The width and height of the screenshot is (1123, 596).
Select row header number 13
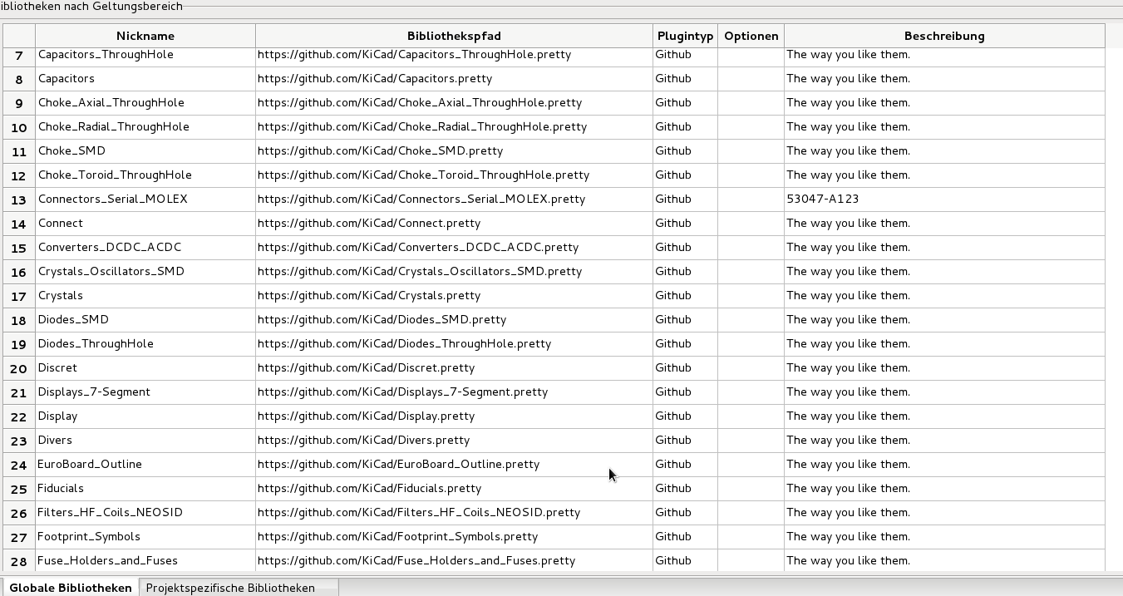point(18,199)
